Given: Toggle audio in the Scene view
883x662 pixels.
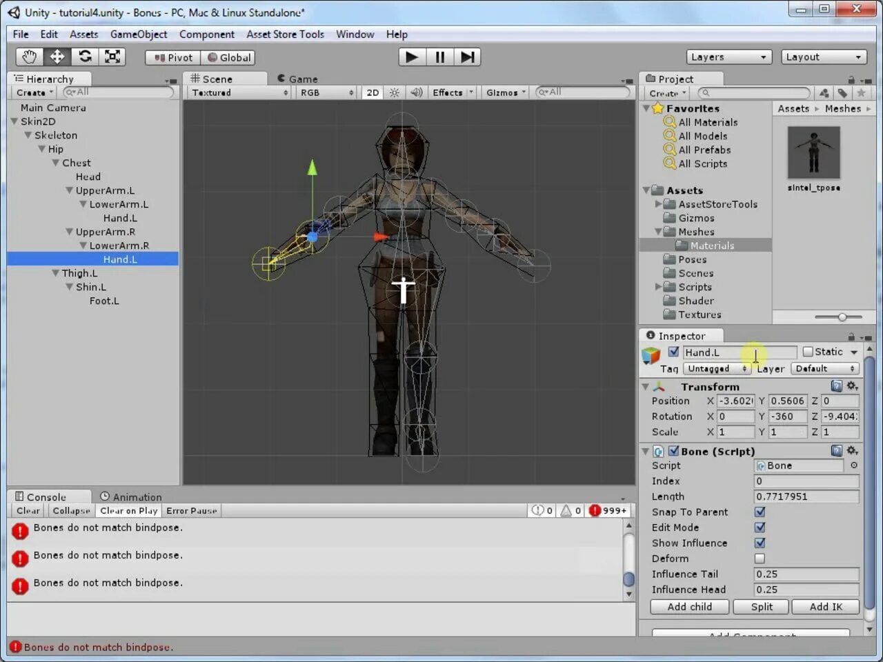Looking at the screenshot, I should 416,92.
